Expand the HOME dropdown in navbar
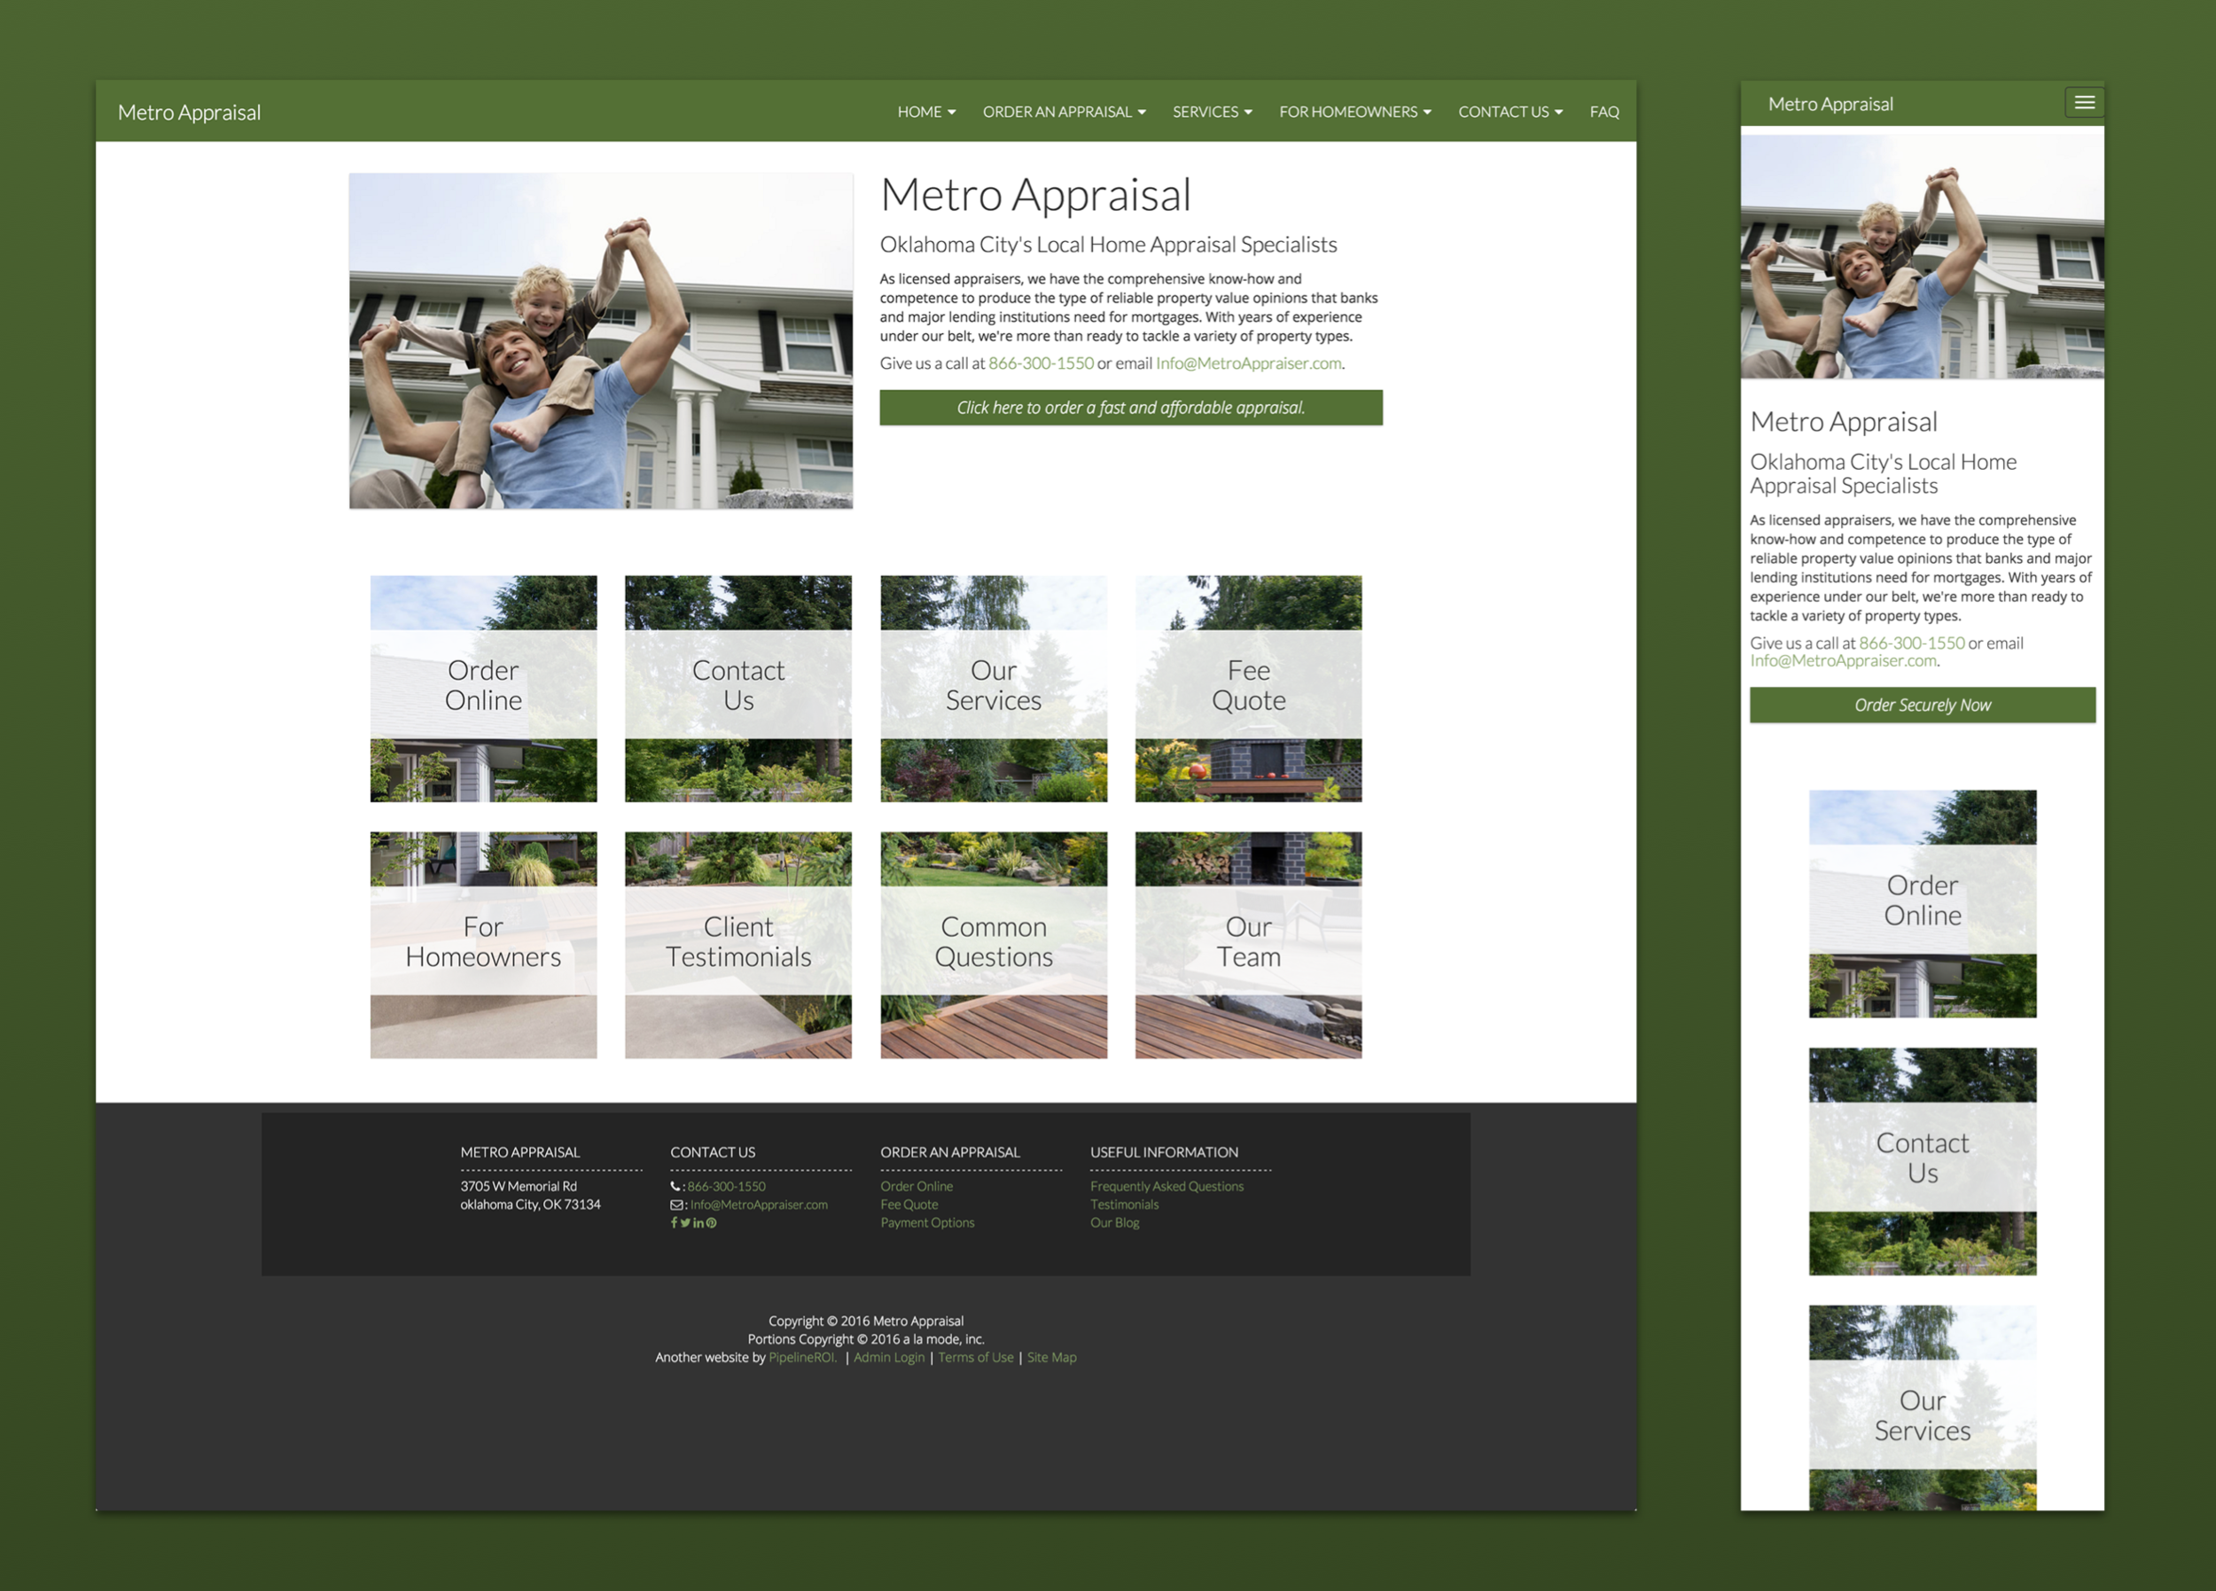The width and height of the screenshot is (2216, 1591). coord(926,112)
